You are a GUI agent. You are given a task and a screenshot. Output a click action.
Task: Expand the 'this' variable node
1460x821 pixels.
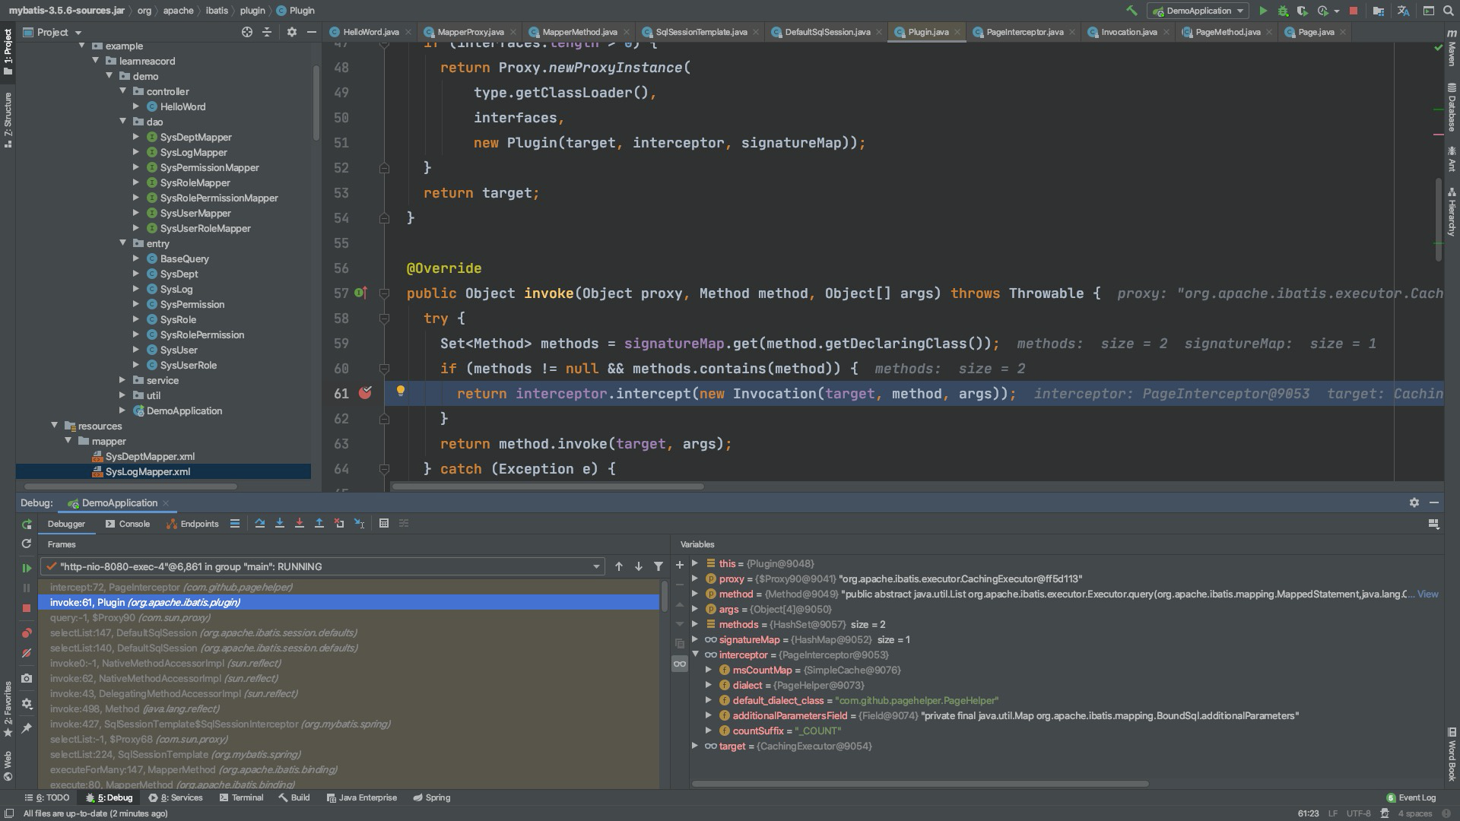(x=695, y=563)
